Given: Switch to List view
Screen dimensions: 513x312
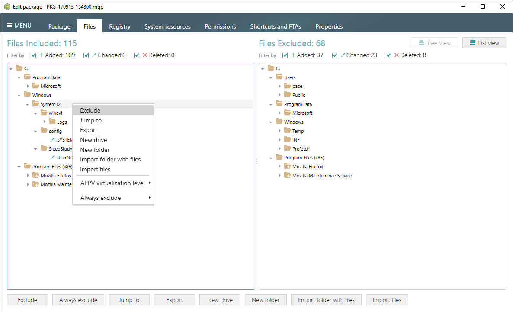Looking at the screenshot, I should (x=484, y=43).
